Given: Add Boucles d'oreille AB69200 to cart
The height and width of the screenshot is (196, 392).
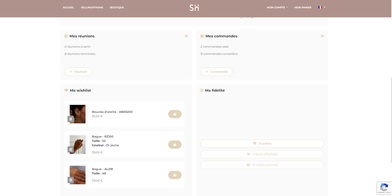Looking at the screenshot, I should pos(175,114).
